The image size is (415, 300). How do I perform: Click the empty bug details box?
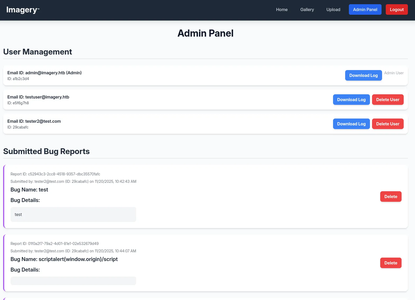tap(73, 281)
